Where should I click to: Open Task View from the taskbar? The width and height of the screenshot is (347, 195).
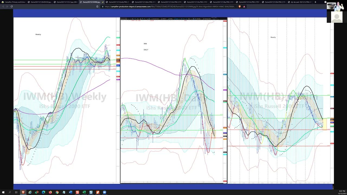click(x=16, y=192)
